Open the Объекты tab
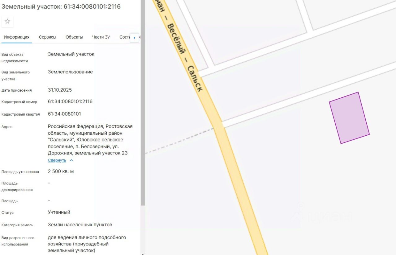396x255 pixels. 74,37
